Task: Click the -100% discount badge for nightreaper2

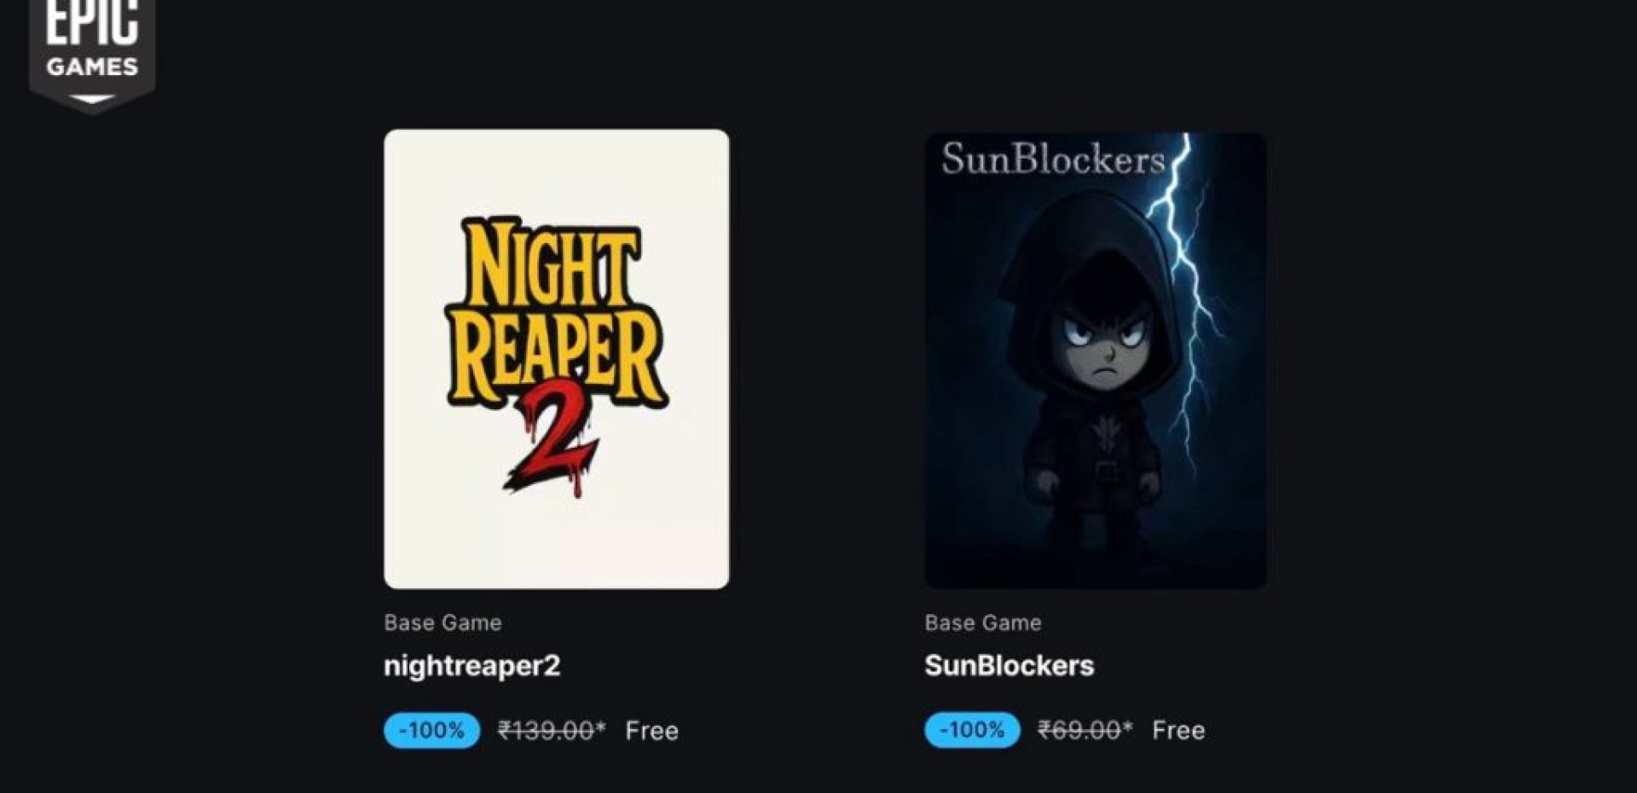Action: click(x=431, y=730)
